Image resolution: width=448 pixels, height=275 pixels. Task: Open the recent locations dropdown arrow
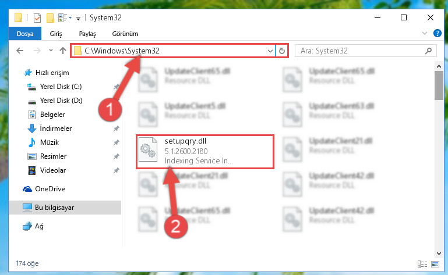[x=51, y=51]
